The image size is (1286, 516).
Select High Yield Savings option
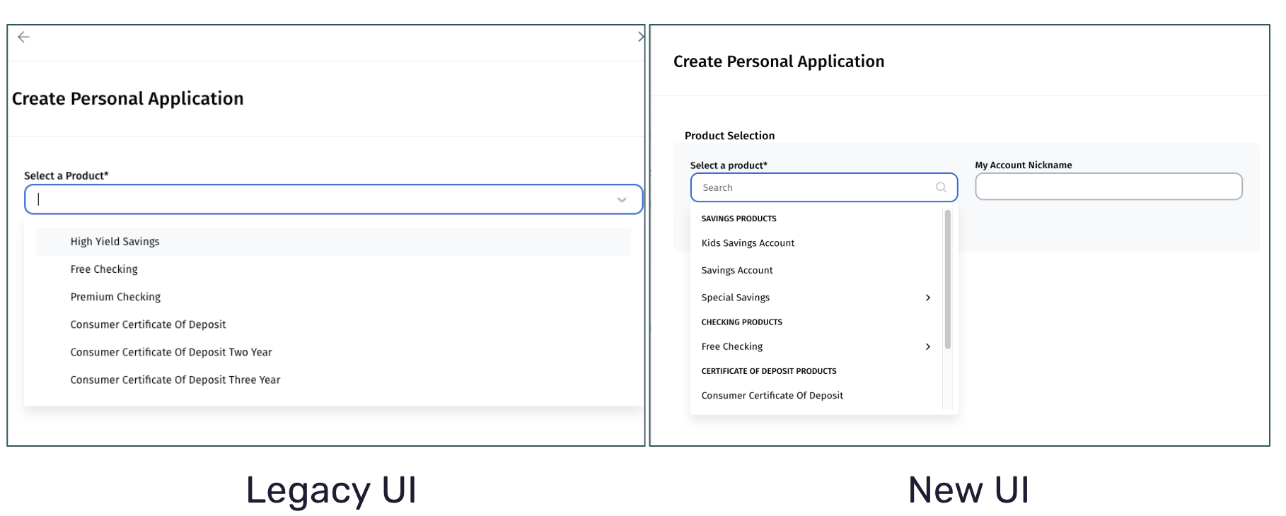[x=115, y=242]
